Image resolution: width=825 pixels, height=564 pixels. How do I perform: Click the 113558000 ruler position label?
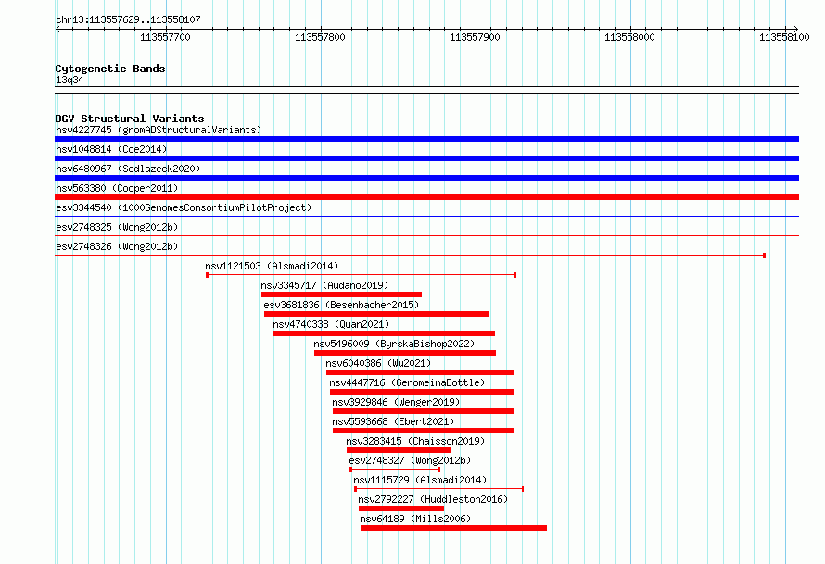pyautogui.click(x=629, y=37)
